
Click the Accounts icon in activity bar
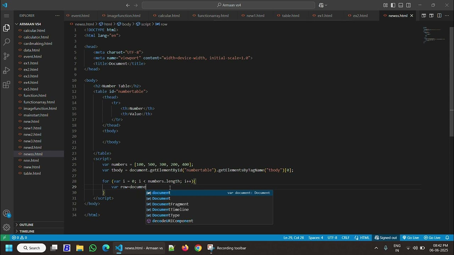point(6,214)
